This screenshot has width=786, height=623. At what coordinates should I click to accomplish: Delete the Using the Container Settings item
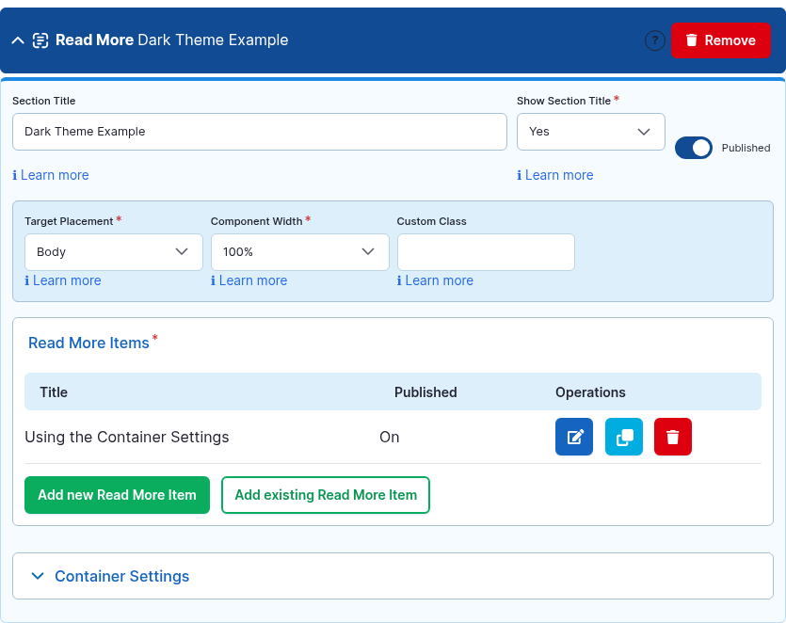[x=673, y=437]
